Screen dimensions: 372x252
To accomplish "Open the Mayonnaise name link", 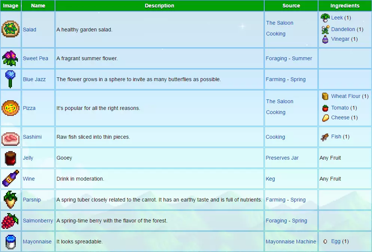I will (37, 242).
